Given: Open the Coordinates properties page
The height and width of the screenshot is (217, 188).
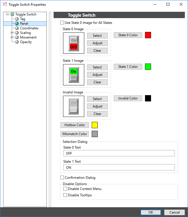Looking at the screenshot, I should (x=29, y=28).
